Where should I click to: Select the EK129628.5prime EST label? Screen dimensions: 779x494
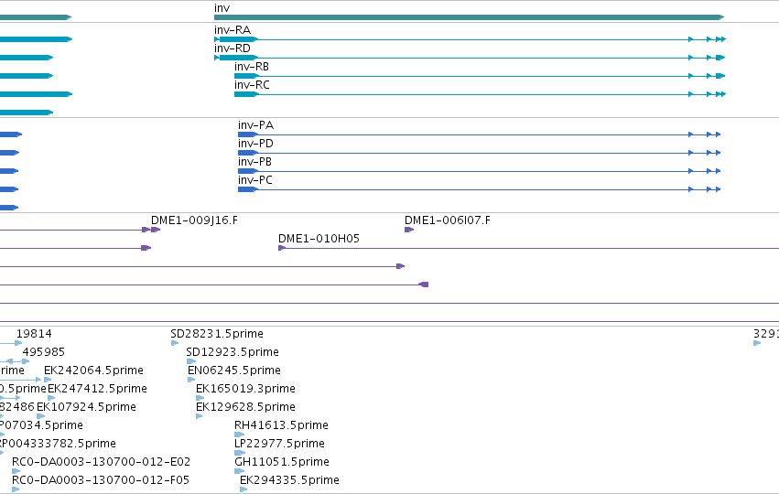[x=245, y=407]
